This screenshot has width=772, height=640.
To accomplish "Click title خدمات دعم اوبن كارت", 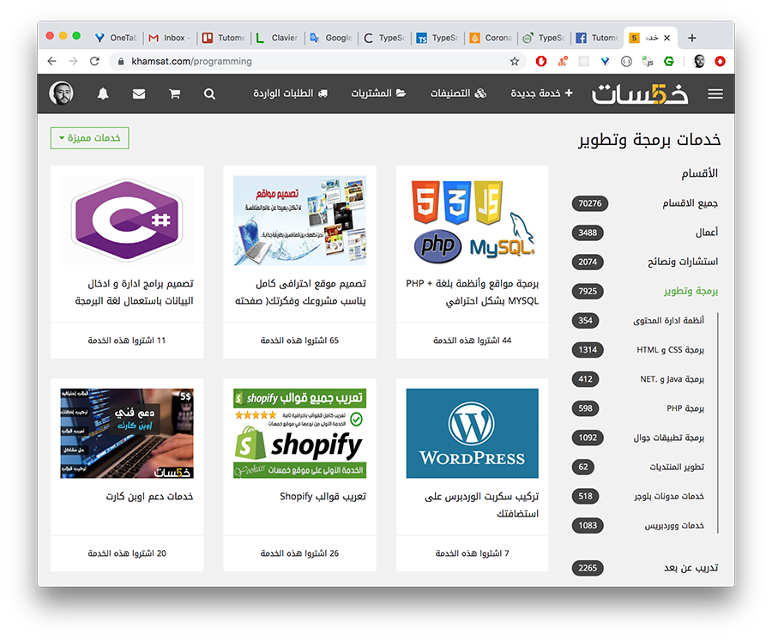I will click(x=149, y=496).
